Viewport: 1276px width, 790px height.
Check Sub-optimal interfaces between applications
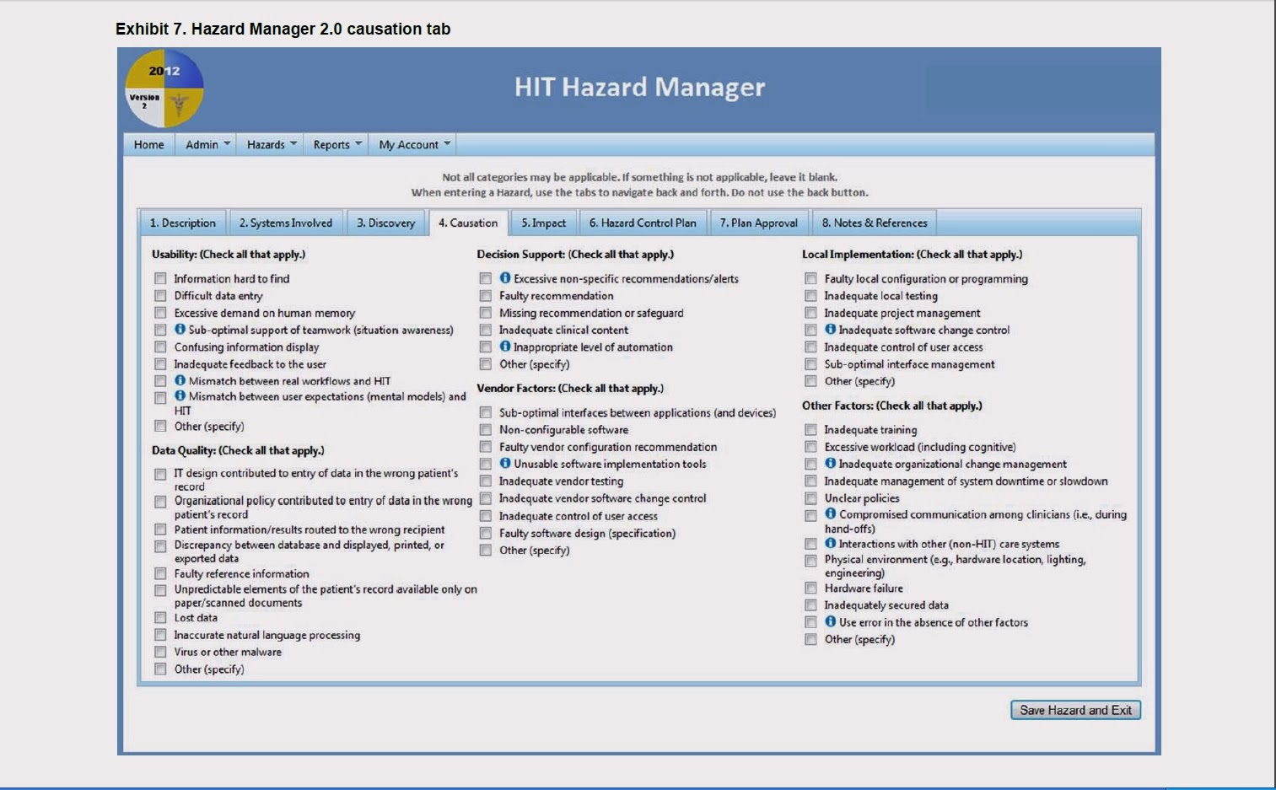point(486,413)
